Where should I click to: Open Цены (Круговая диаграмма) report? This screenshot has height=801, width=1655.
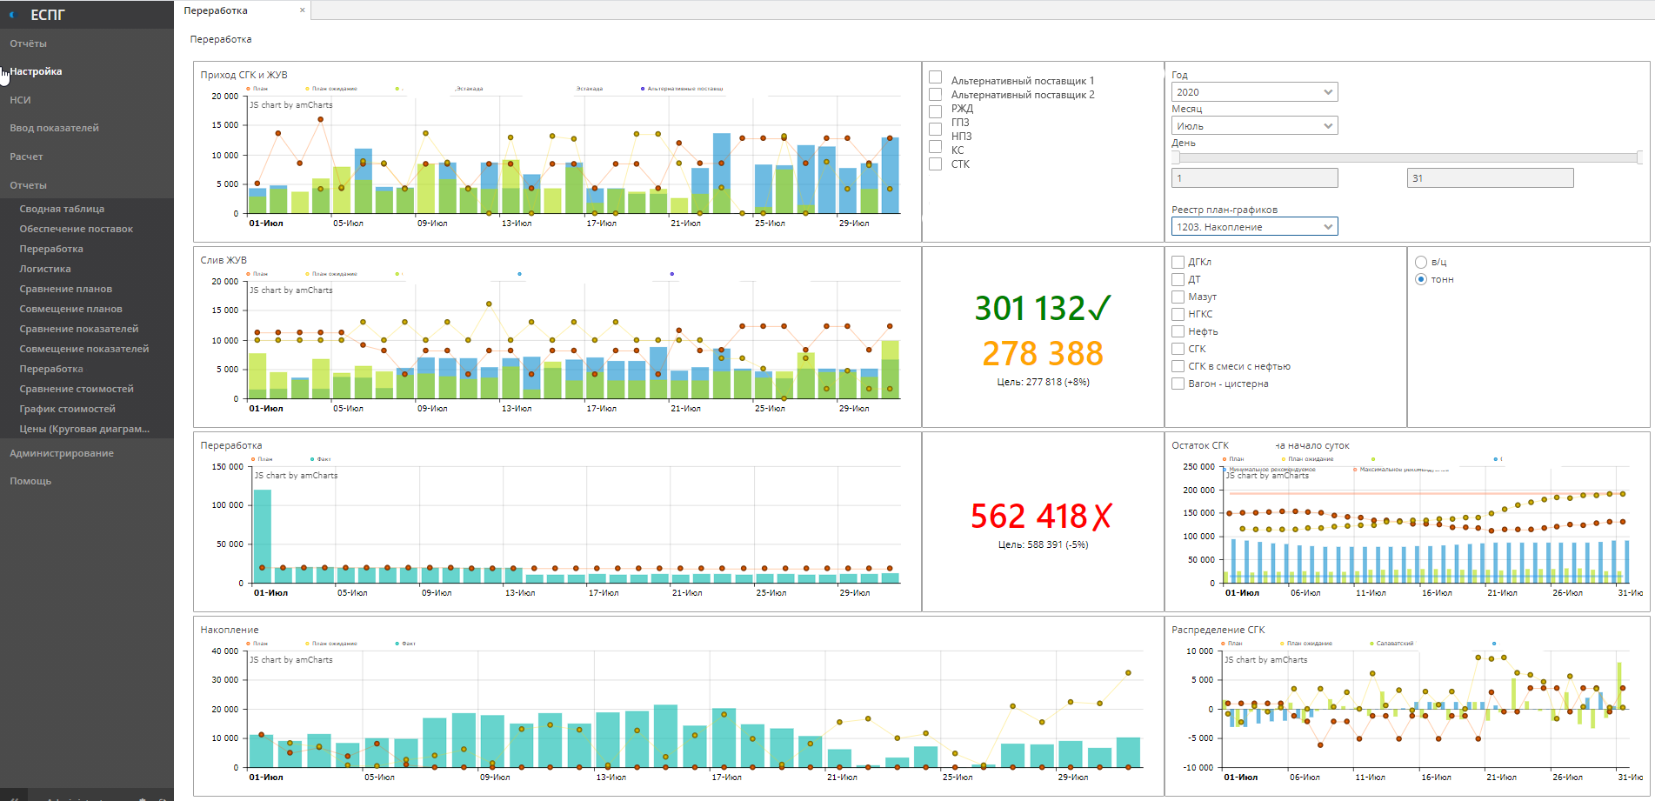click(x=84, y=429)
